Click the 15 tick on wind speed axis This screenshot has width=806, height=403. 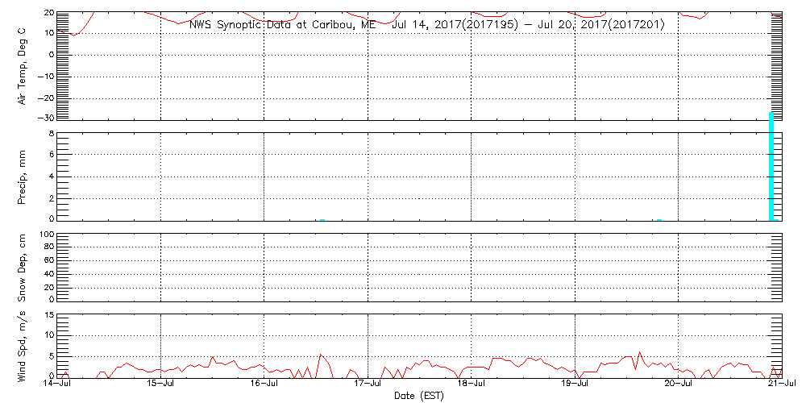coord(48,315)
